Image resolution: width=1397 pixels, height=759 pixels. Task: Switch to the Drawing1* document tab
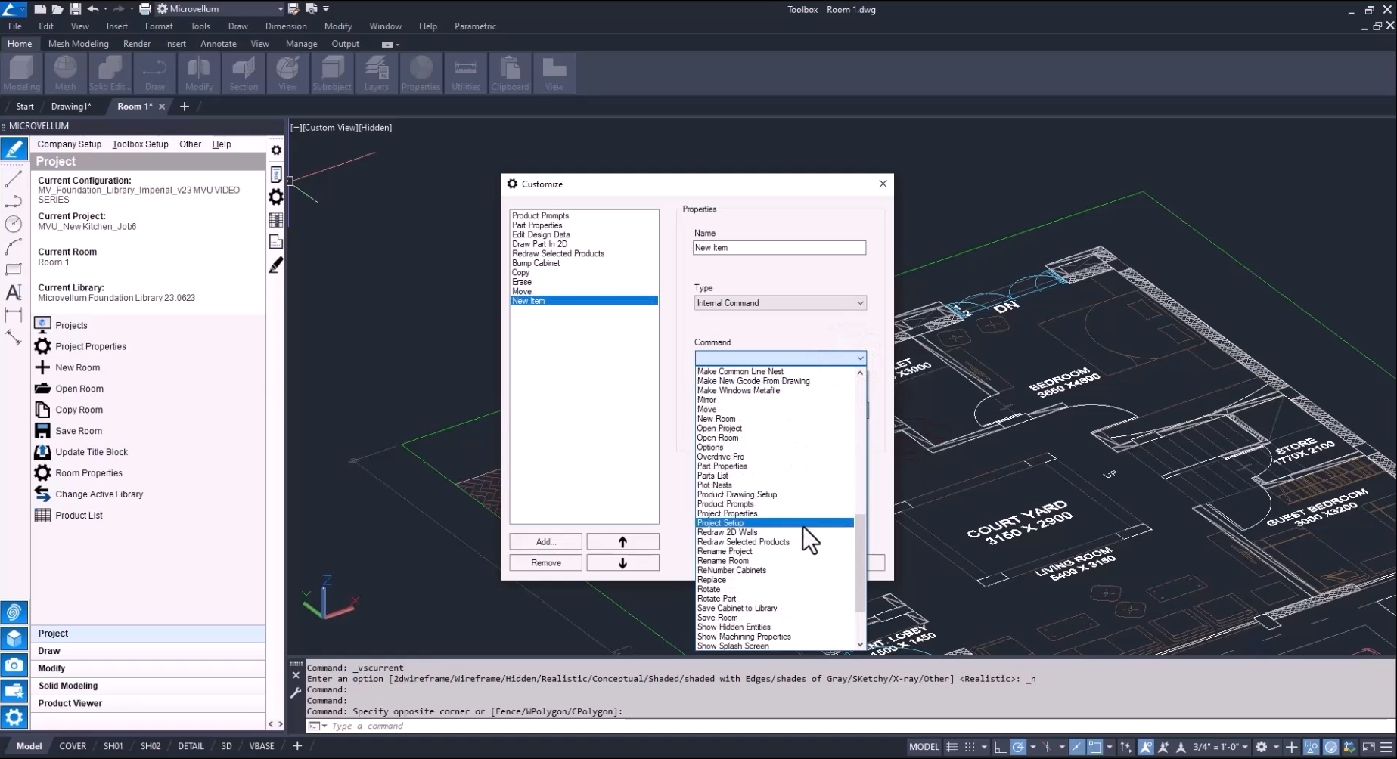(x=71, y=107)
